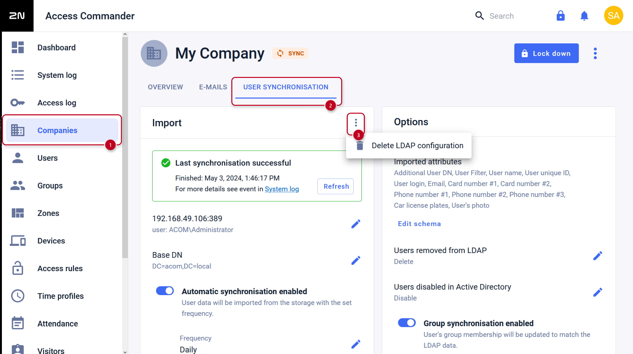This screenshot has width=633, height=354.
Task: Open the Zones section
Action: click(x=62, y=213)
